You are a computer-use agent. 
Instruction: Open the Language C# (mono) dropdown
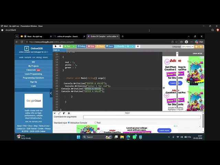click(188, 47)
